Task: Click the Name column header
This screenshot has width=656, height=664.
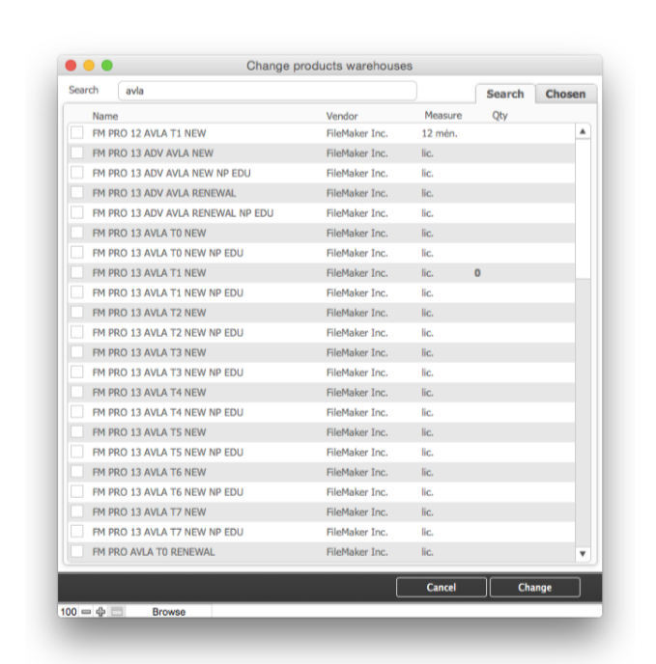Action: tap(104, 116)
